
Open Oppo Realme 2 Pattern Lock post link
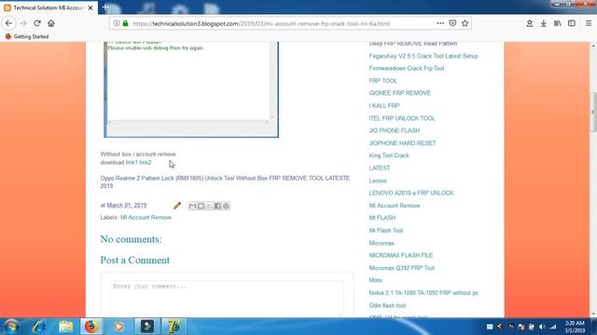[225, 182]
